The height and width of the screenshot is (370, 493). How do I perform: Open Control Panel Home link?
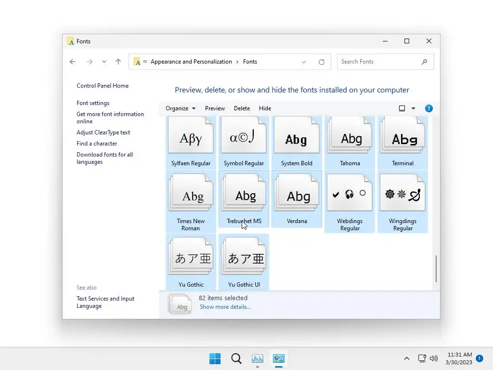[x=103, y=86]
